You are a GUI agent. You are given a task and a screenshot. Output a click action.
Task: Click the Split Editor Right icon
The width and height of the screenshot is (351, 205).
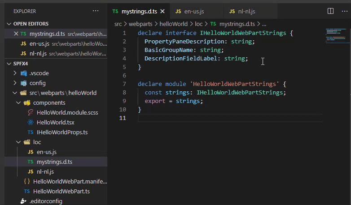coord(330,11)
